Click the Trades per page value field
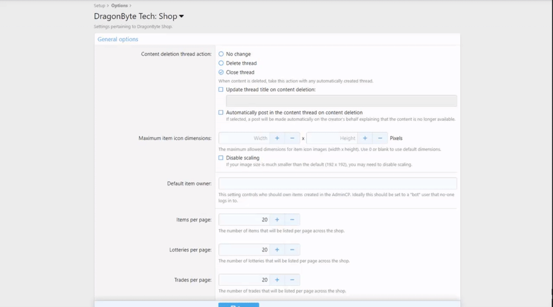 (x=244, y=280)
